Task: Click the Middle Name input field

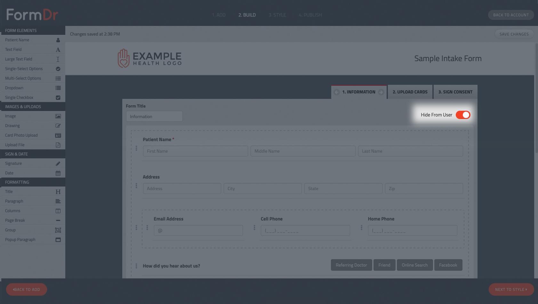Action: 303,151
